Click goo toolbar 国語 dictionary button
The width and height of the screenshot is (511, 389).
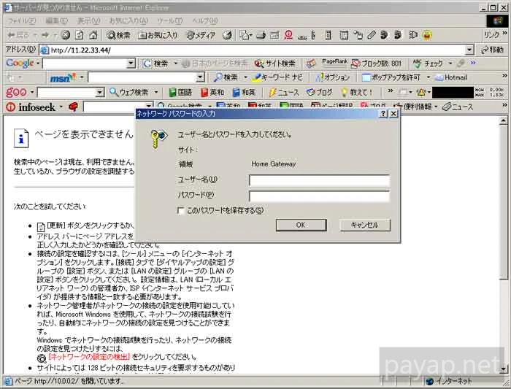tap(180, 93)
